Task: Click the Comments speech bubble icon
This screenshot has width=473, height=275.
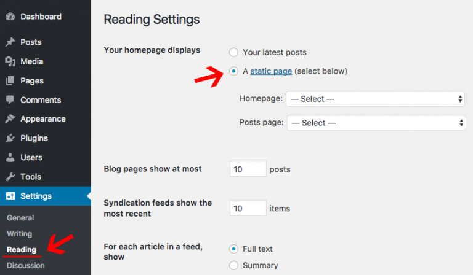Action: click(x=10, y=100)
